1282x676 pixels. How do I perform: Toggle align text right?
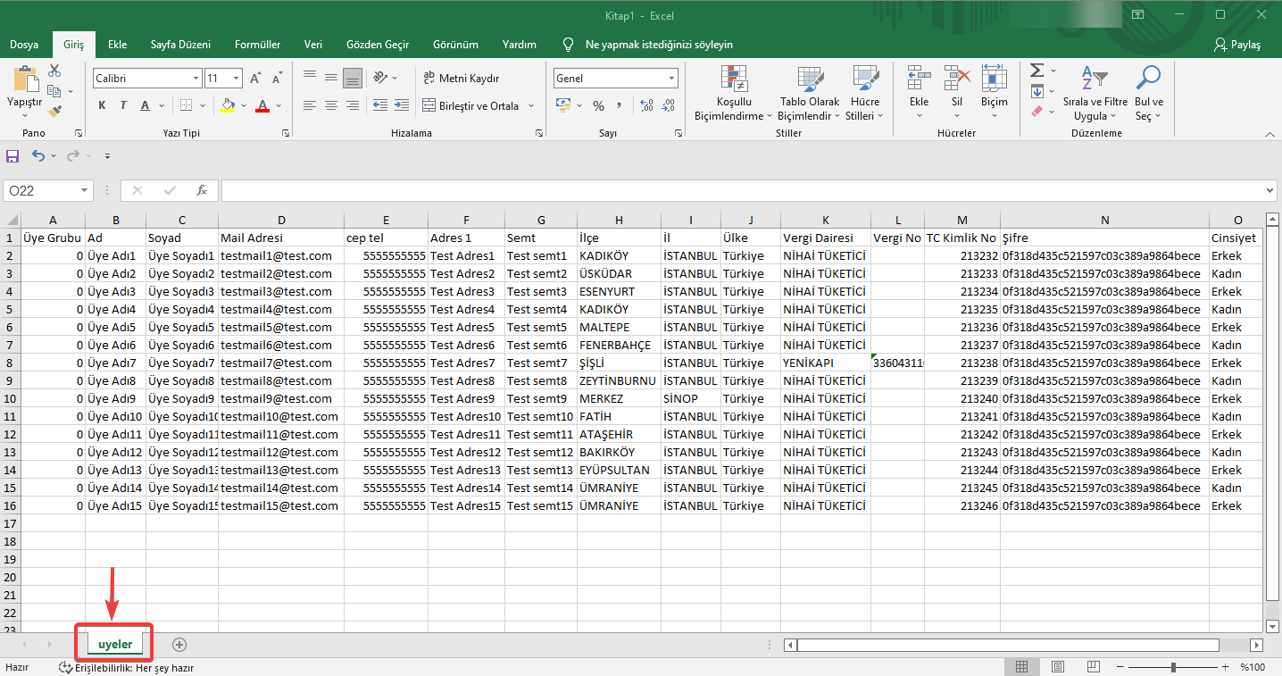pyautogui.click(x=353, y=105)
